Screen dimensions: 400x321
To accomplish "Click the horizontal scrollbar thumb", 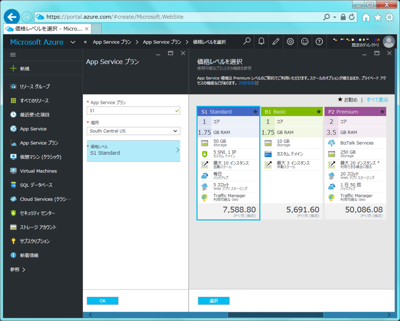I will click(275, 315).
